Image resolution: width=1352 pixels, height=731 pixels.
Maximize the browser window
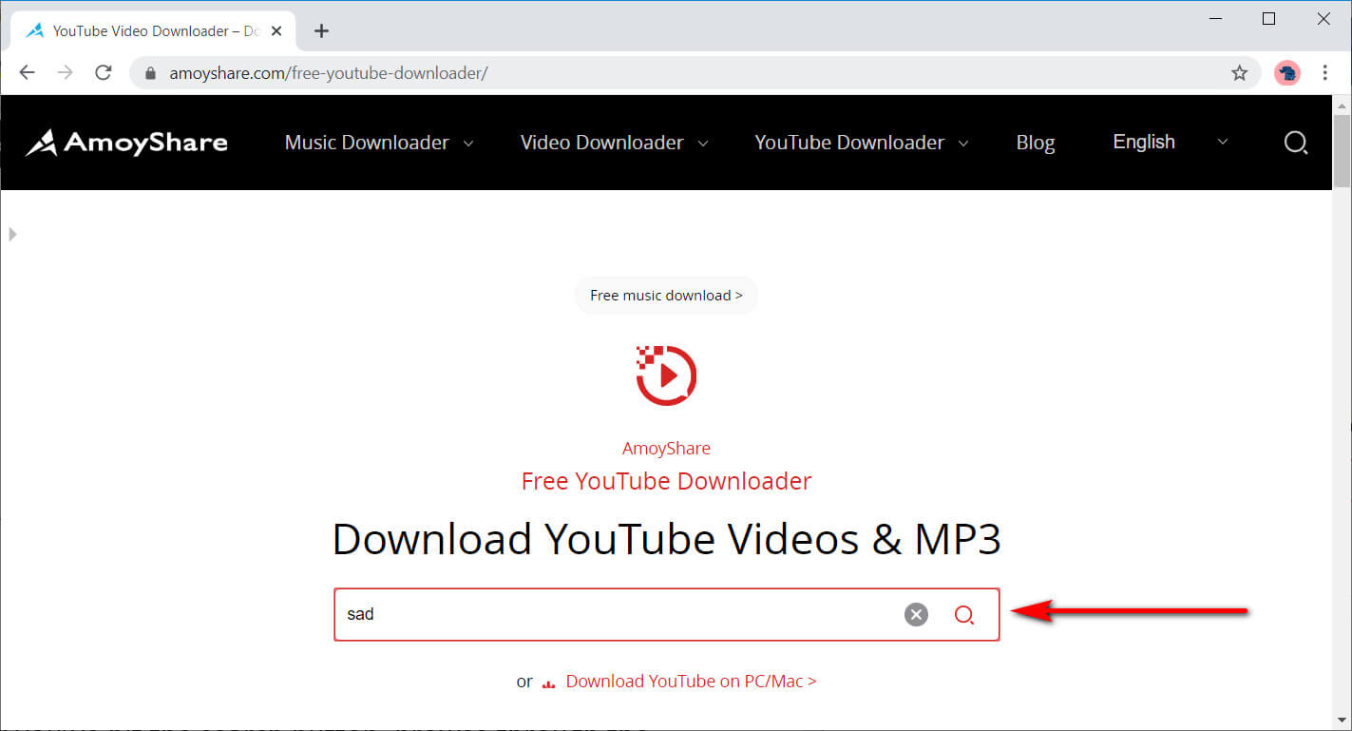pos(1268,18)
